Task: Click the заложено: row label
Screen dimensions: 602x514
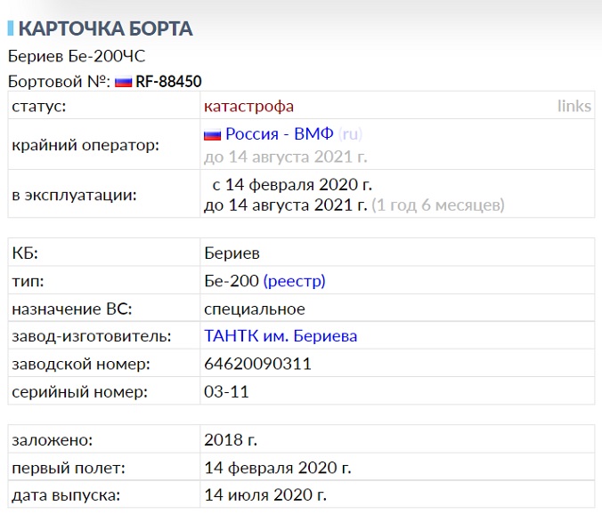Action: coord(53,440)
